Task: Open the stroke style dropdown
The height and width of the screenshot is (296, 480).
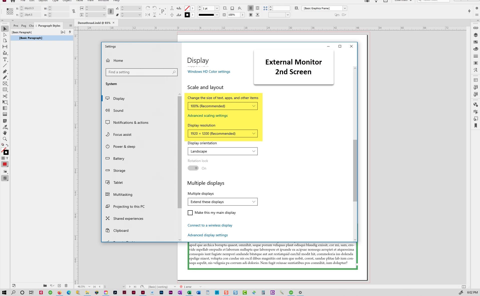Action: pyautogui.click(x=217, y=15)
